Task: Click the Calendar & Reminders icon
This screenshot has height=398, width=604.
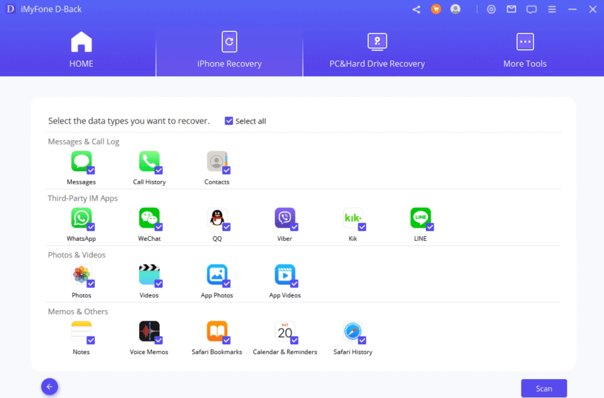Action: 285,331
